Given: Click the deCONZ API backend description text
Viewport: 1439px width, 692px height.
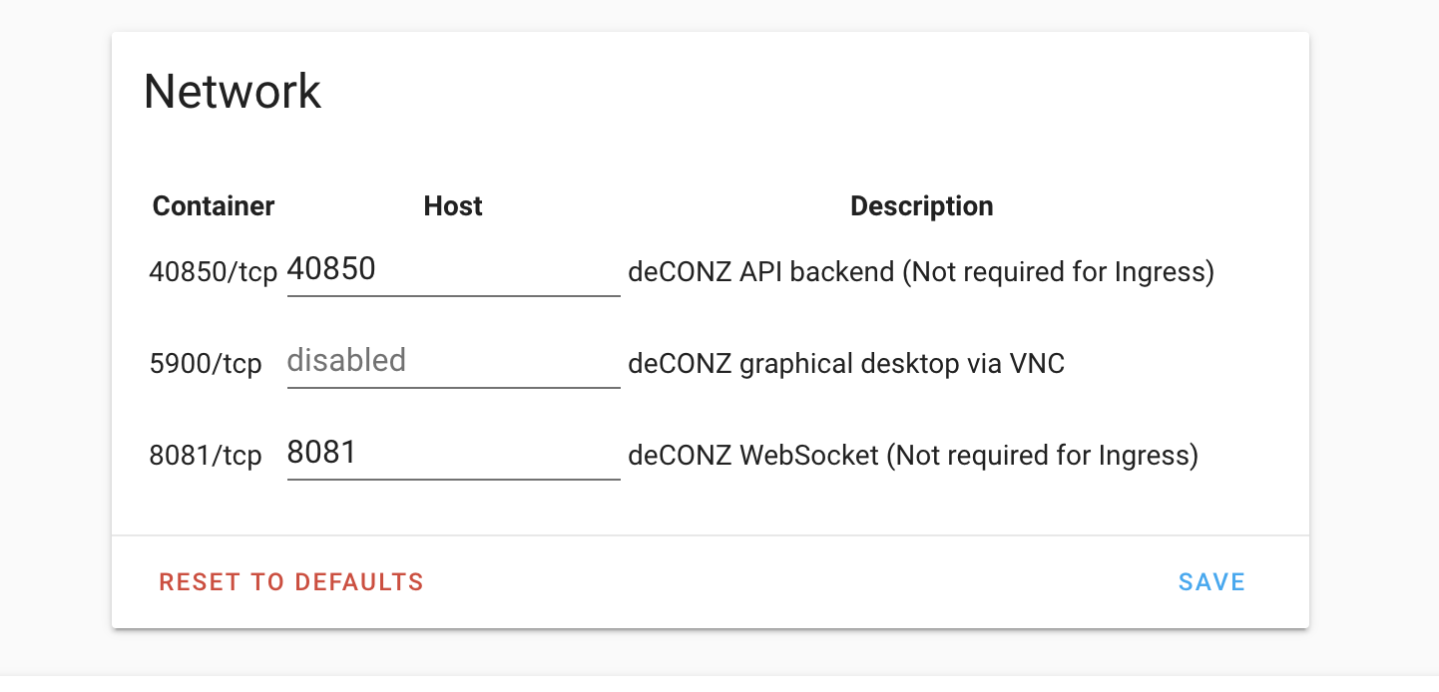Looking at the screenshot, I should [x=919, y=271].
